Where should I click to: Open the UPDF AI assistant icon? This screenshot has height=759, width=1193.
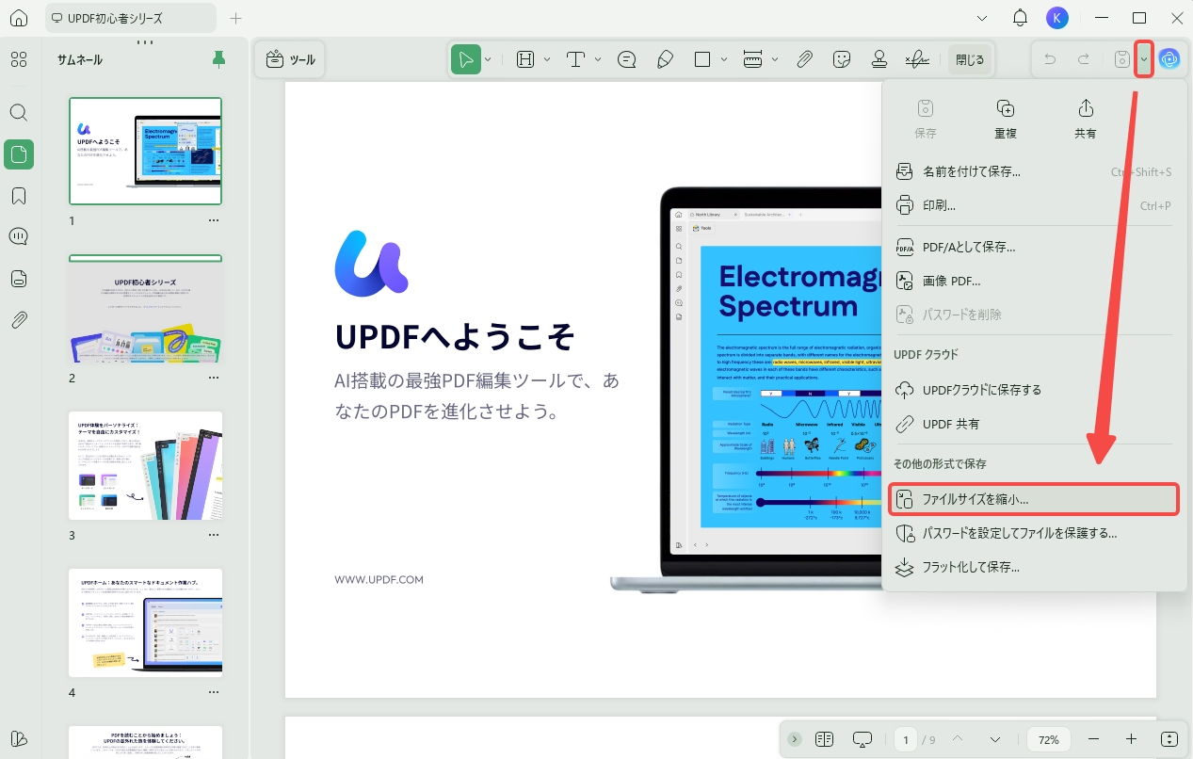pyautogui.click(x=1169, y=59)
